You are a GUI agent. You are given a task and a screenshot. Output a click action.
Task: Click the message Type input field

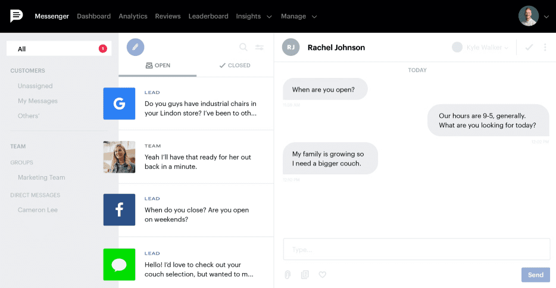pos(416,249)
